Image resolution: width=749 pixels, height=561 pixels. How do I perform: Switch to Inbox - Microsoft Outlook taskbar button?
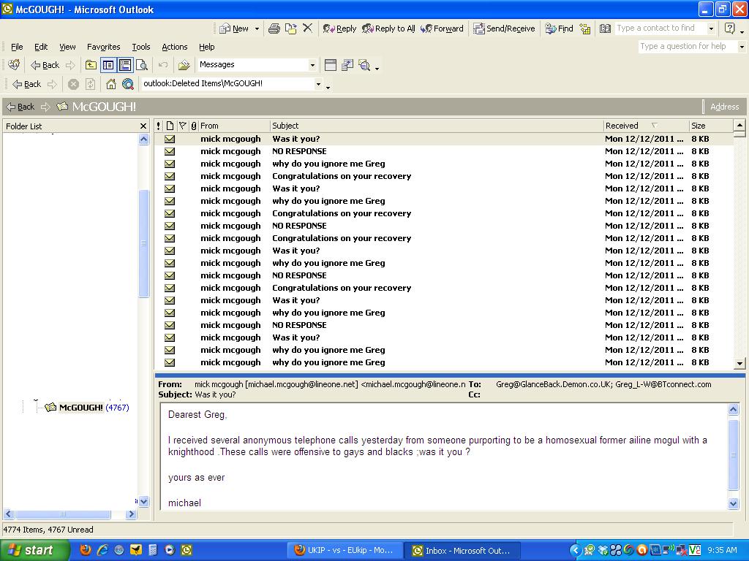(x=462, y=551)
